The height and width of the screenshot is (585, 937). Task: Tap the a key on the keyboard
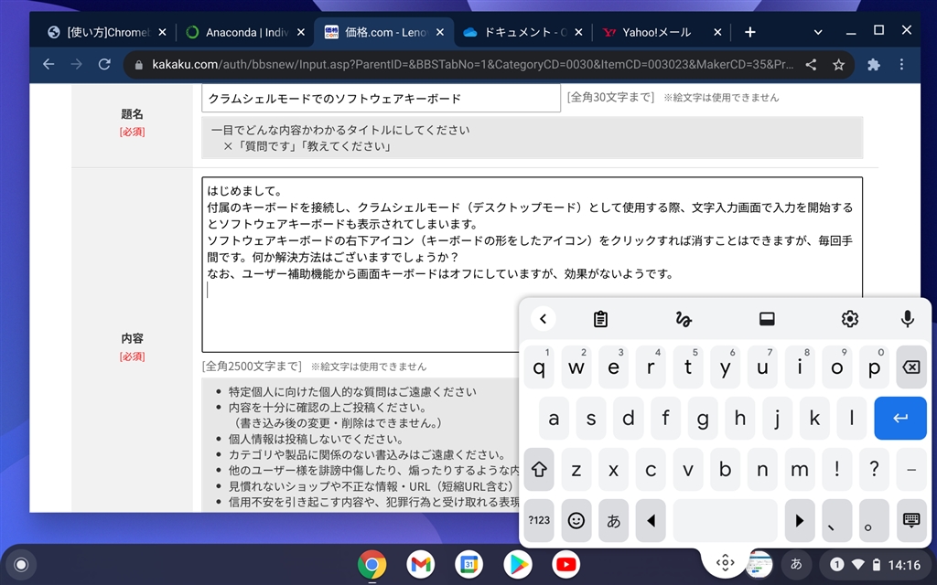pyautogui.click(x=554, y=418)
